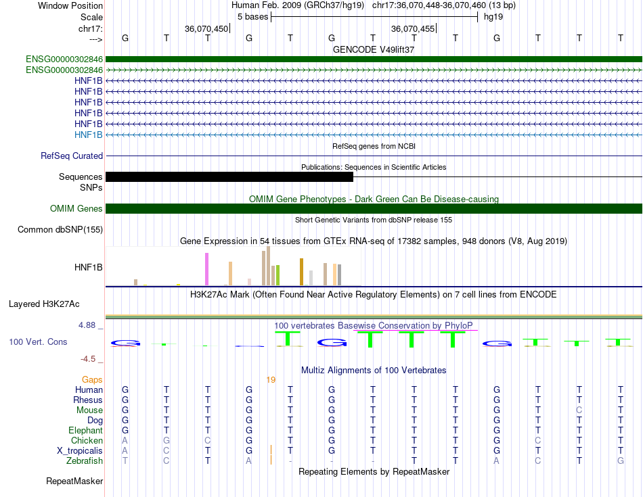Screen dimensions: 643x497
Task: Click the black Sequences publication bar
Action: pos(229,176)
